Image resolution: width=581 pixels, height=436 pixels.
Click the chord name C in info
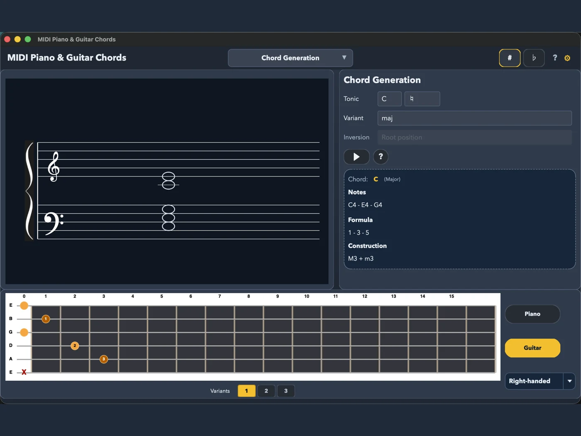point(376,179)
